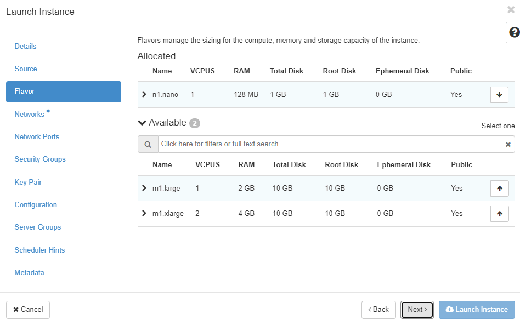
Task: Click the Back button
Action: (378, 310)
